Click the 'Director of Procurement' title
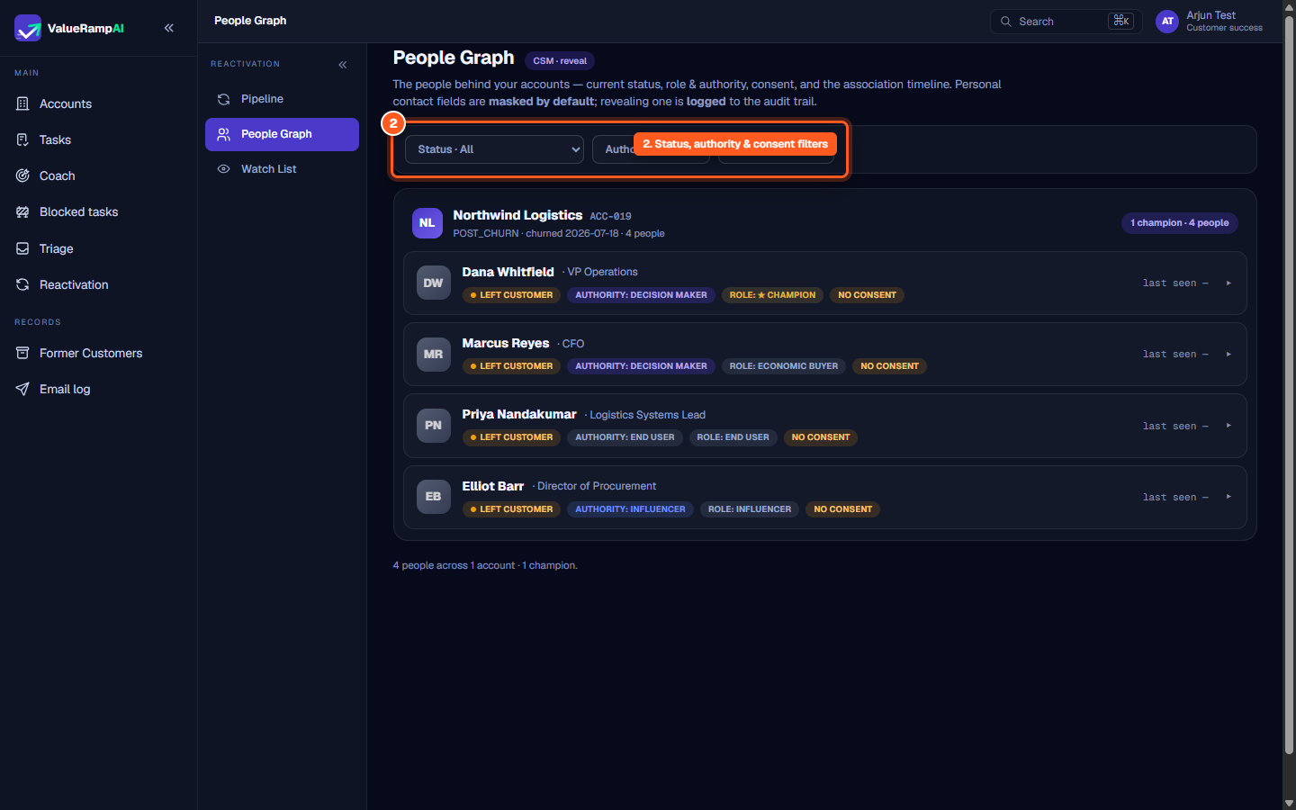Screen dimensions: 1296x810 point(597,486)
